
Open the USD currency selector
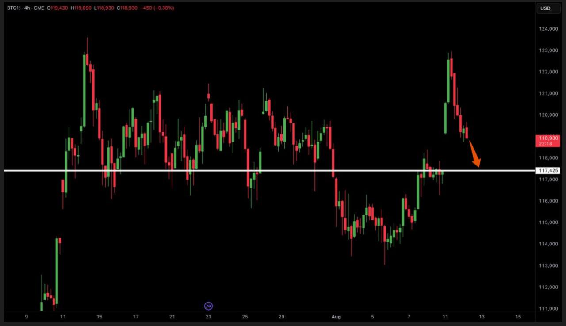[x=548, y=8]
